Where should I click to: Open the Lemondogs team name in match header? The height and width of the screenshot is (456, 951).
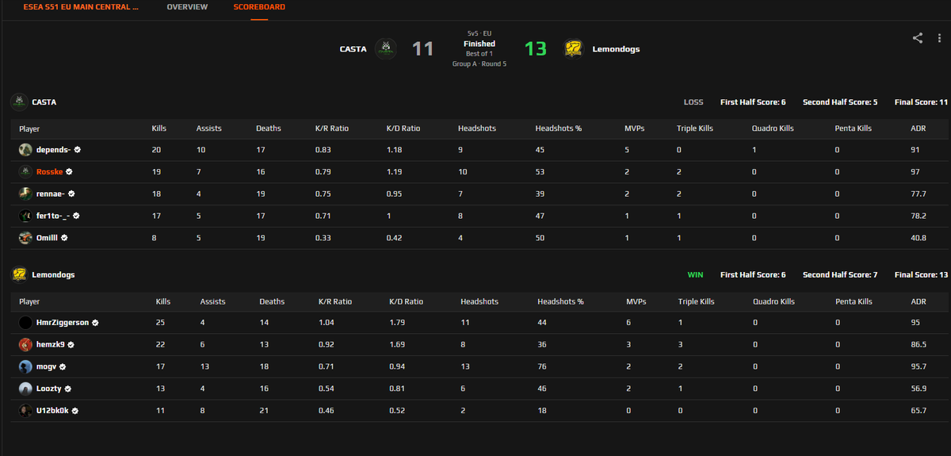coord(616,49)
